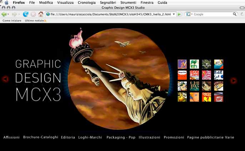Open the Brochure-Cataloghi section link

(41, 137)
